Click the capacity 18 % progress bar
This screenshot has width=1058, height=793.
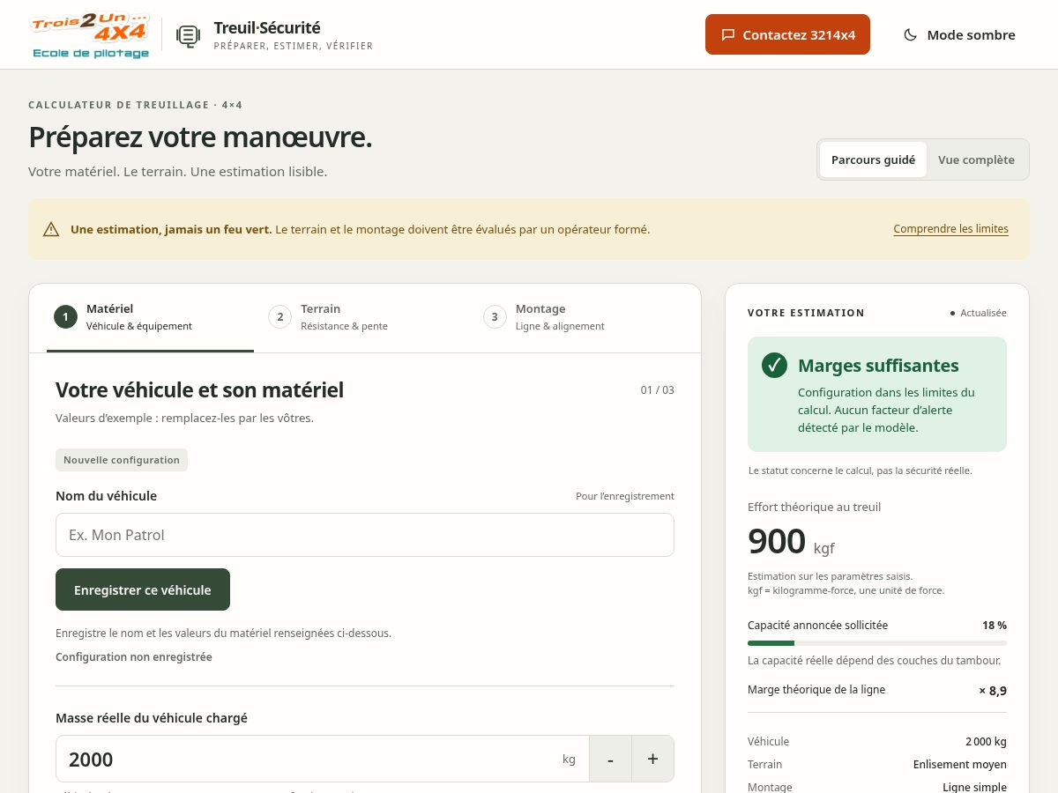tap(877, 643)
